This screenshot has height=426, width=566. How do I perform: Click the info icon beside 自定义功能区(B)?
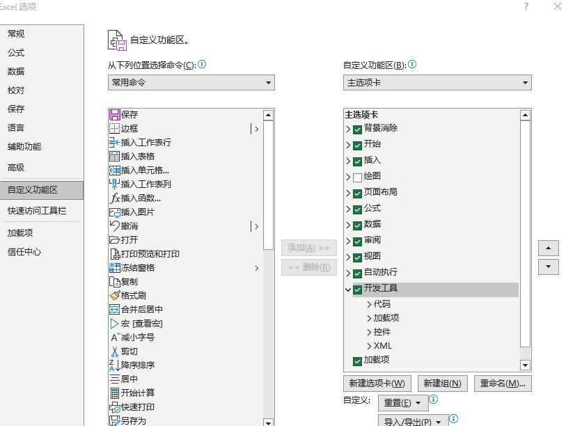(412, 64)
